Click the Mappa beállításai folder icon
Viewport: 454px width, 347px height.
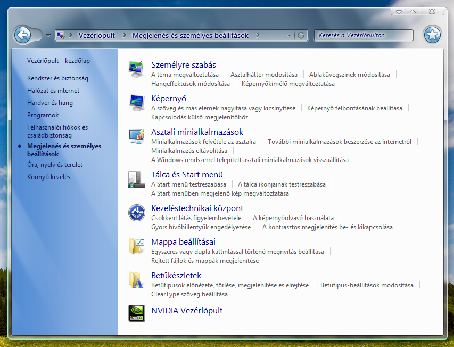[137, 246]
